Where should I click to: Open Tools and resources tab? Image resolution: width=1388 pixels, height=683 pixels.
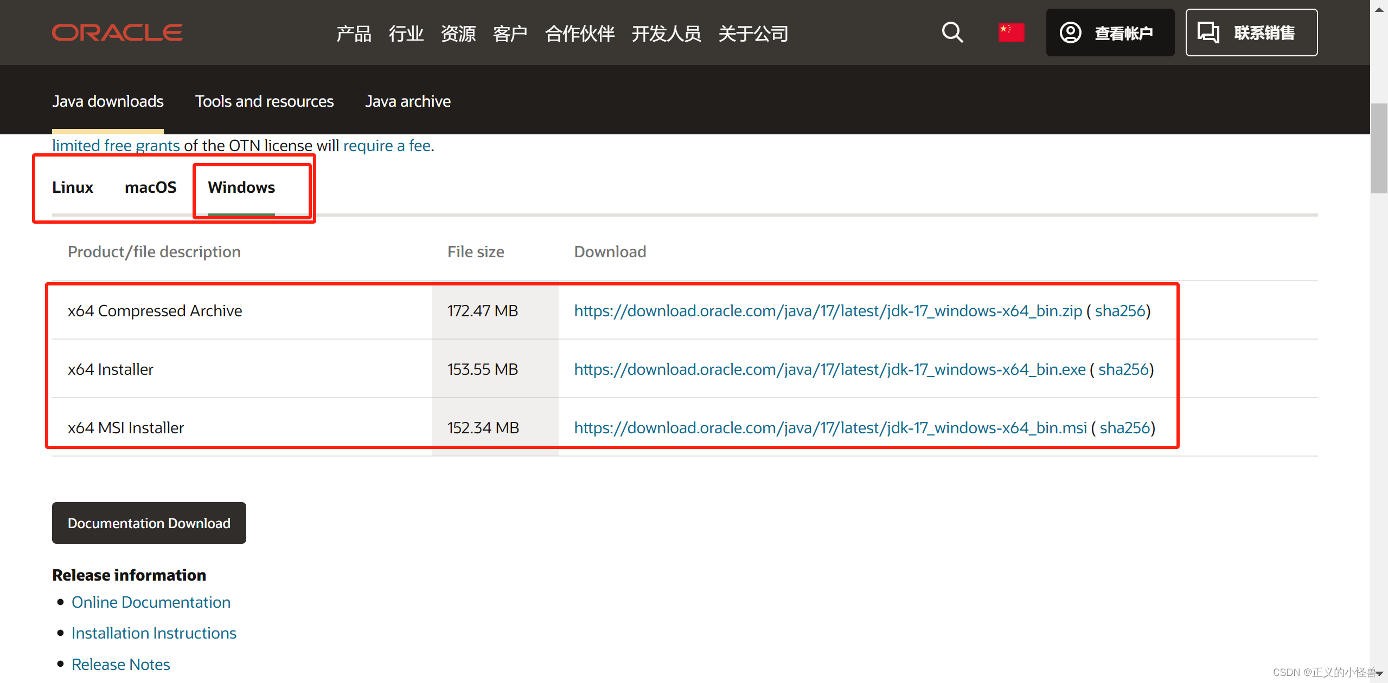pos(264,101)
